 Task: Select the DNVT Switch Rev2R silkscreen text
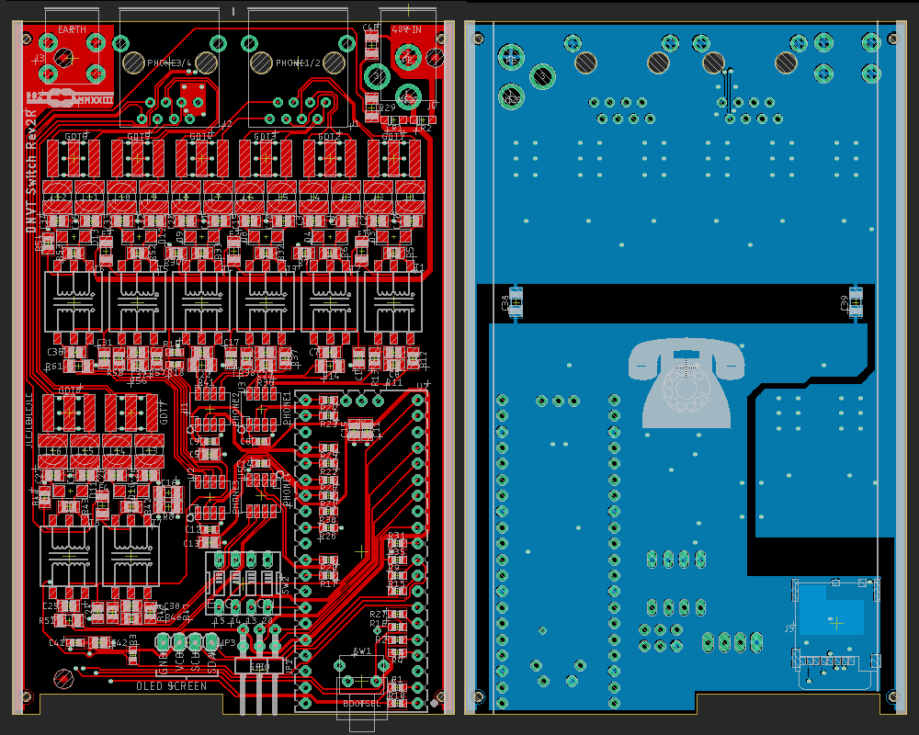(x=30, y=175)
